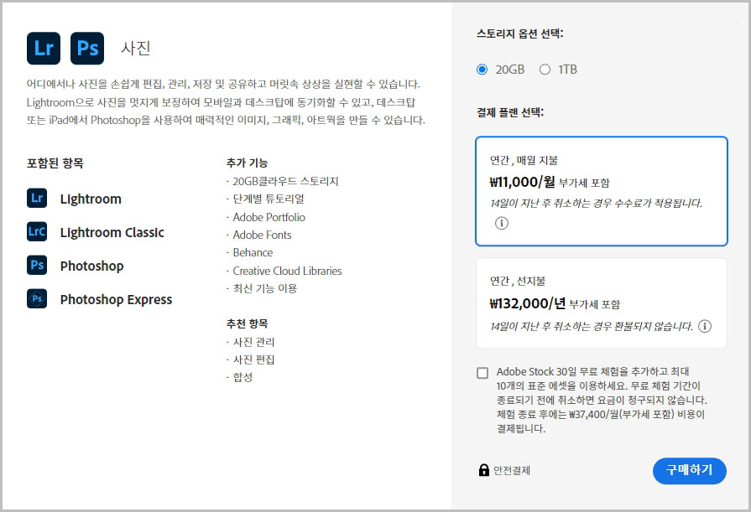Click the 결제 플랜 선택 heading
This screenshot has width=751, height=512.
[510, 112]
